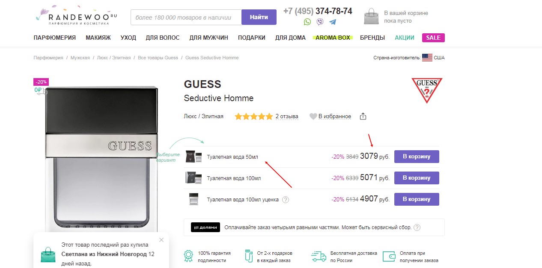Click help icon after сервисный сбор
The image size is (542, 268).
pyautogui.click(x=417, y=227)
